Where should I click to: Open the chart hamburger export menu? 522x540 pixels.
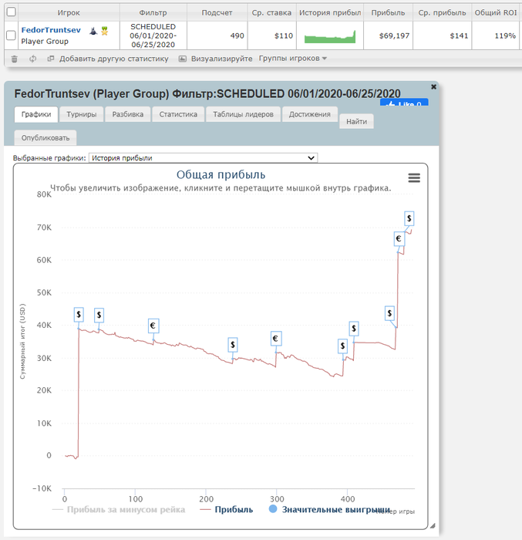click(x=414, y=177)
